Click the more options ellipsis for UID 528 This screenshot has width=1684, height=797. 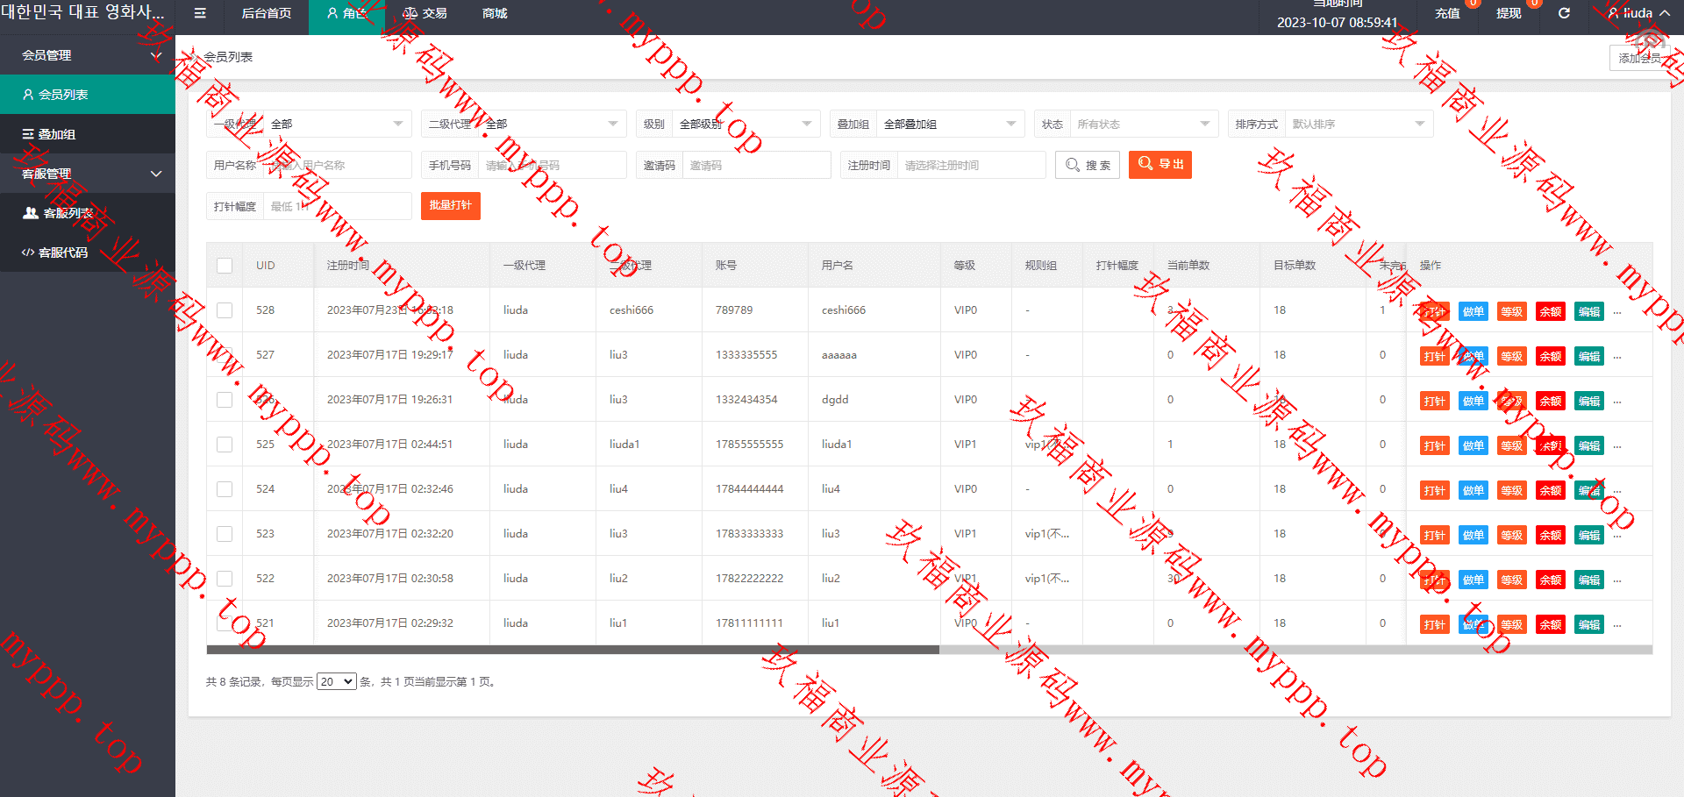(x=1617, y=312)
